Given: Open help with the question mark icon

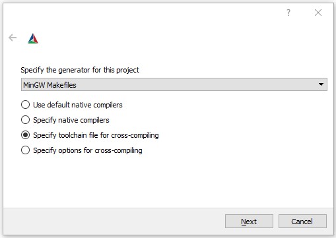Looking at the screenshot, I should 288,13.
